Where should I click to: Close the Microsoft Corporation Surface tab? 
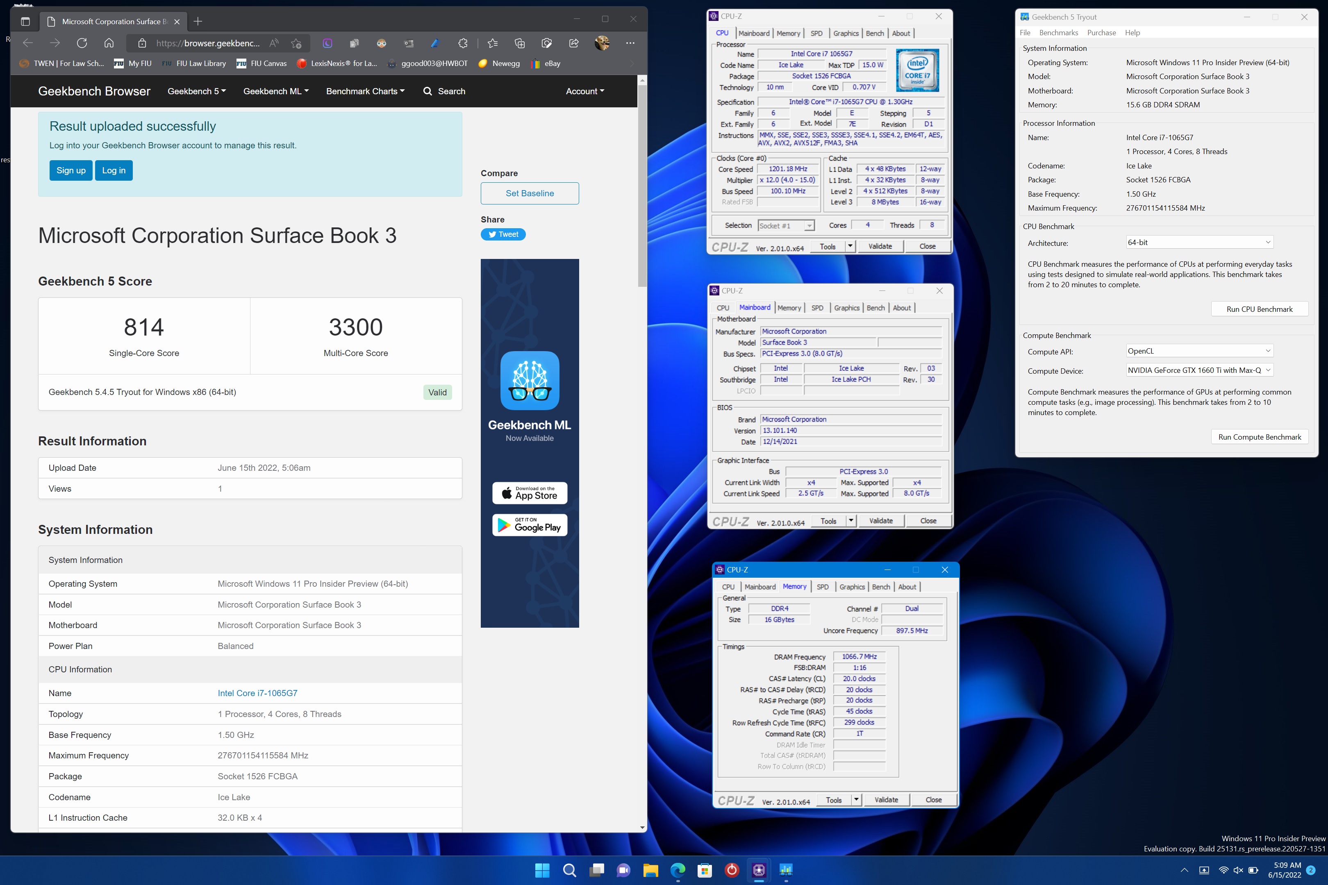[177, 21]
